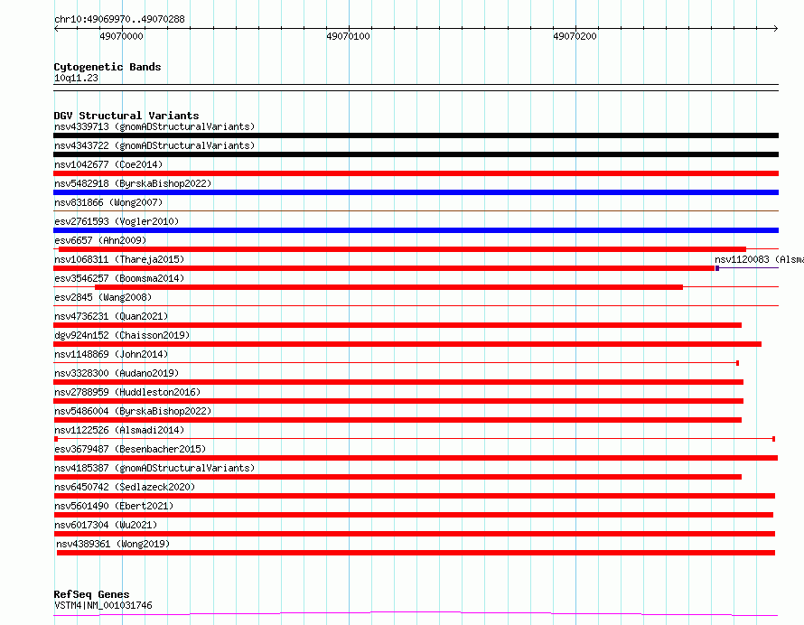Click the black bar under nsv4343722

click(x=416, y=154)
